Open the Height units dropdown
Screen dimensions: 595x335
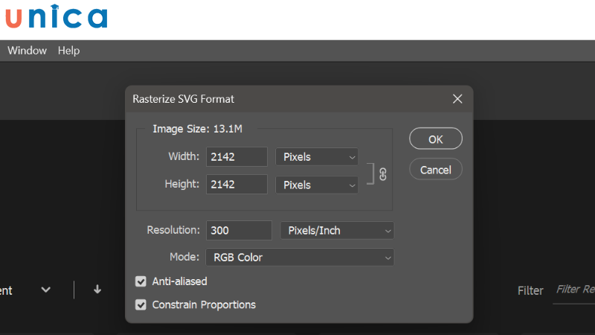(x=317, y=185)
